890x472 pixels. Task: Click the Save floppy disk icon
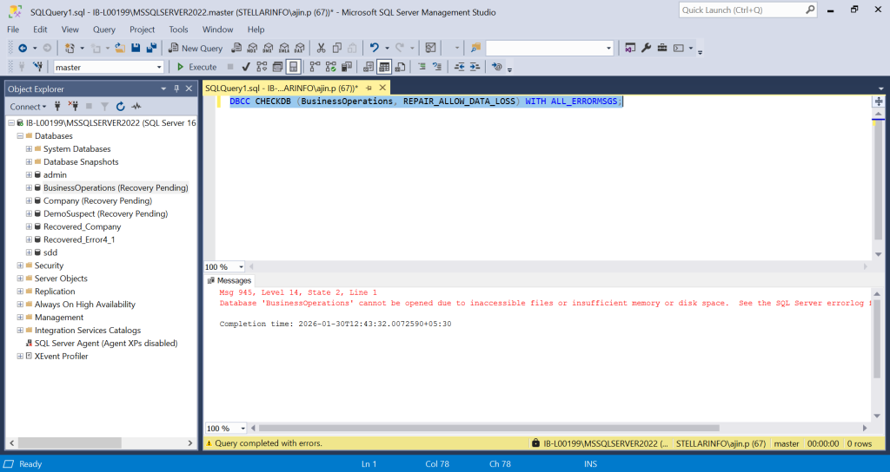(x=136, y=49)
